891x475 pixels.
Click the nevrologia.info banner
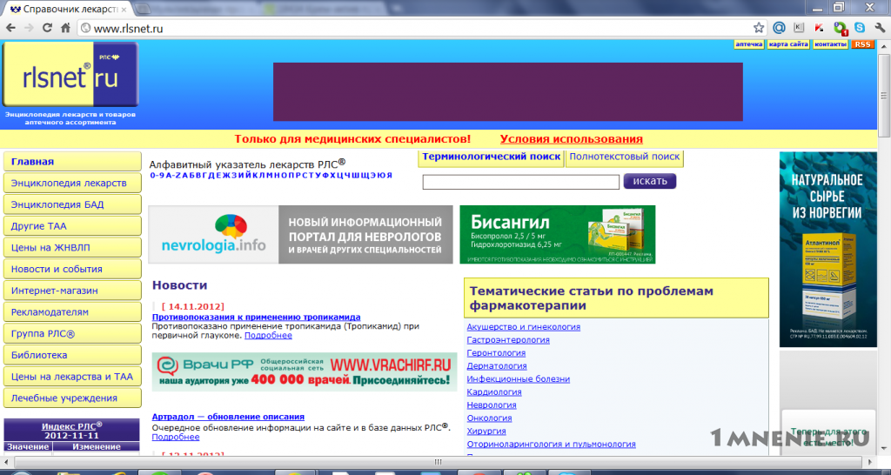pyautogui.click(x=300, y=235)
